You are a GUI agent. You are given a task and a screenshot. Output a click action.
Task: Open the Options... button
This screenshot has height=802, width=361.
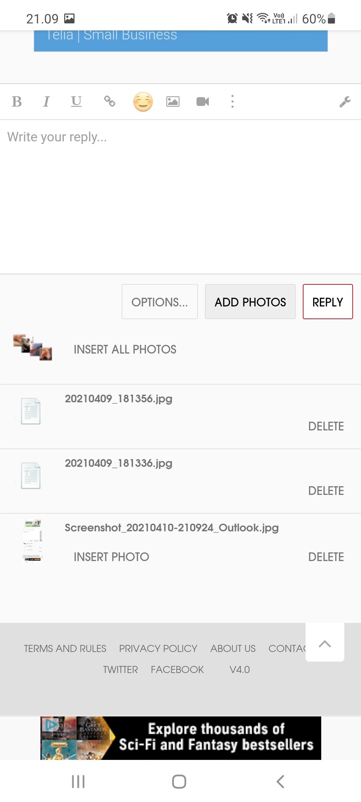click(160, 302)
